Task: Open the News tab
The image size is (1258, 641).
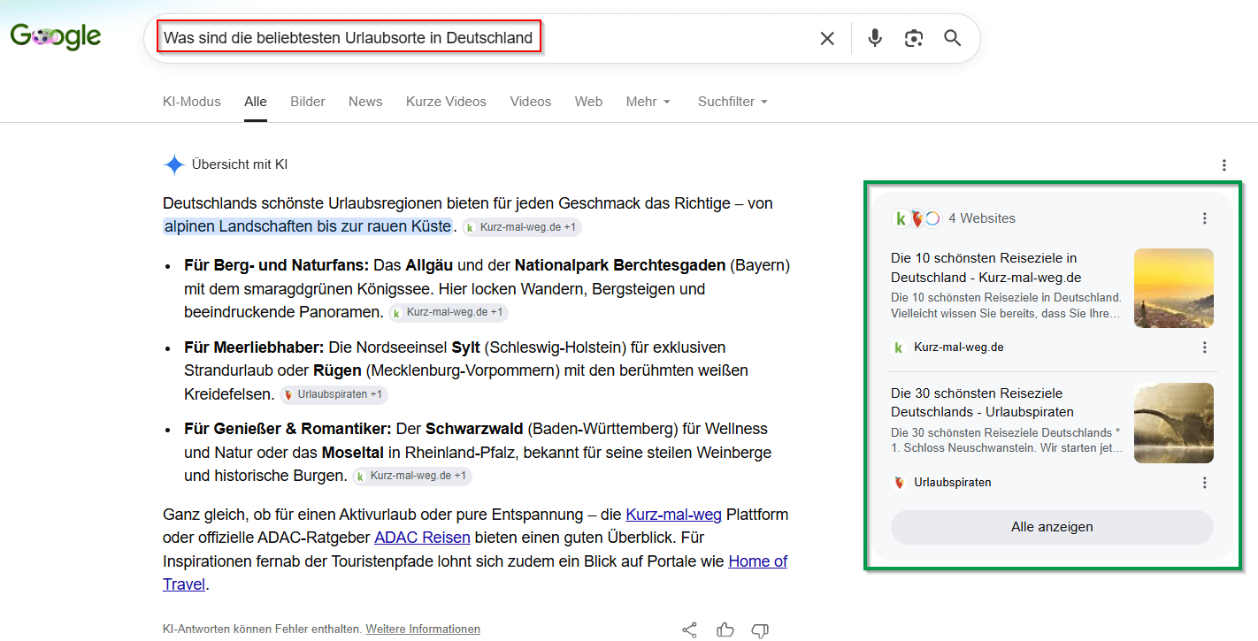Action: coord(365,102)
